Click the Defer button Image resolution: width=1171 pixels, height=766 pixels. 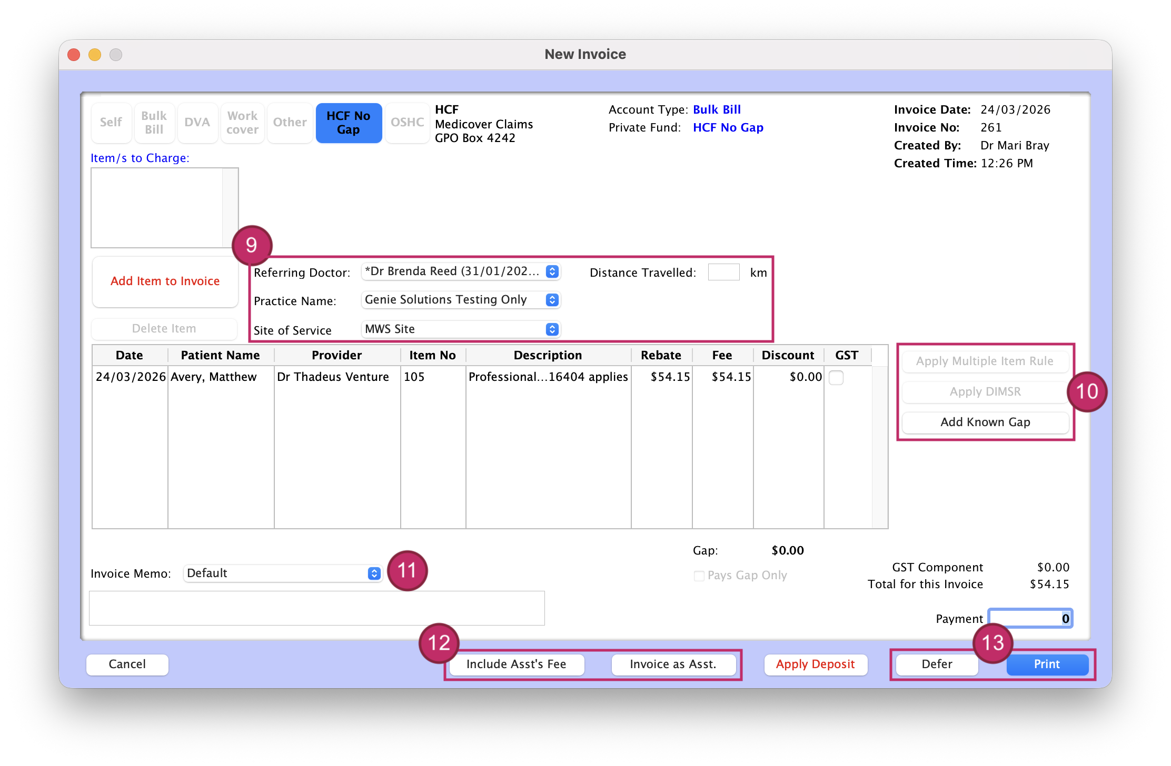pyautogui.click(x=937, y=664)
